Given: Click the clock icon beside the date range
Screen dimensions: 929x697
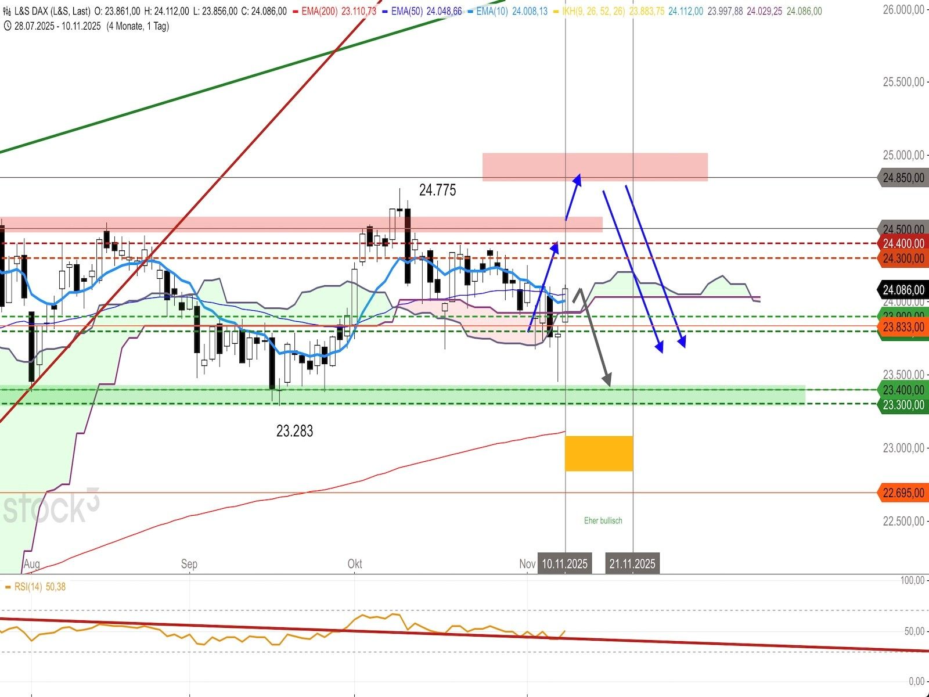Looking at the screenshot, I should click(6, 26).
